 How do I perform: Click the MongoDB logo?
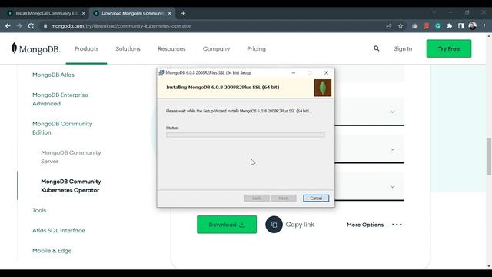point(35,48)
